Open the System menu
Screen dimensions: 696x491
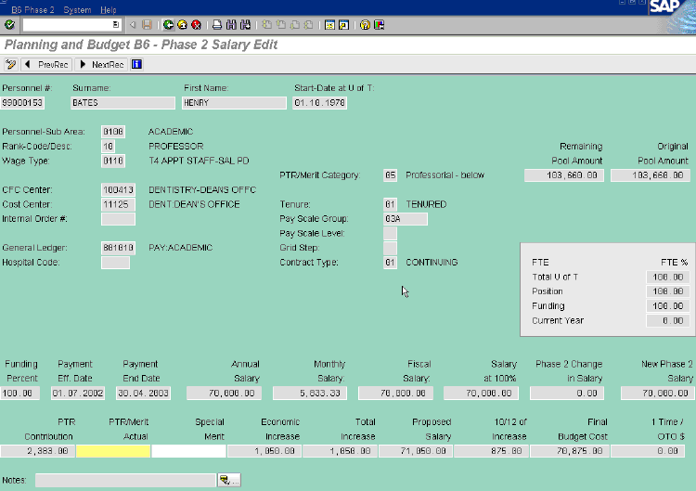coord(77,9)
